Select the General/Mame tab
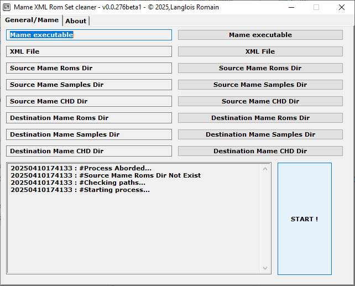Viewport: 355px width, 286px height. tap(32, 20)
